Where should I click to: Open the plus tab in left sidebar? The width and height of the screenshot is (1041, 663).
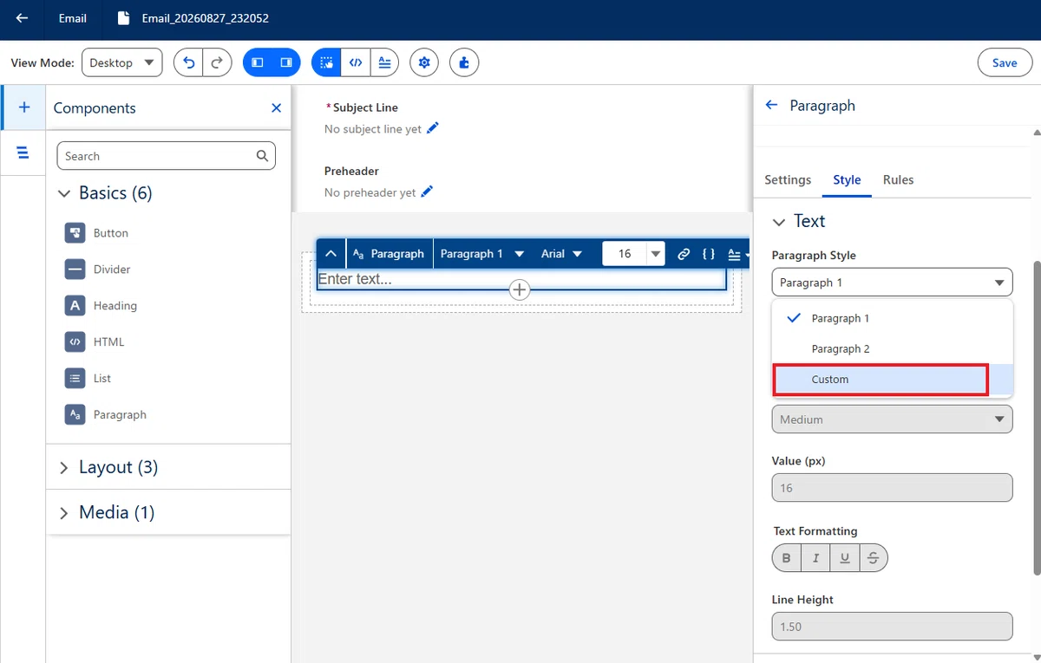click(x=24, y=107)
